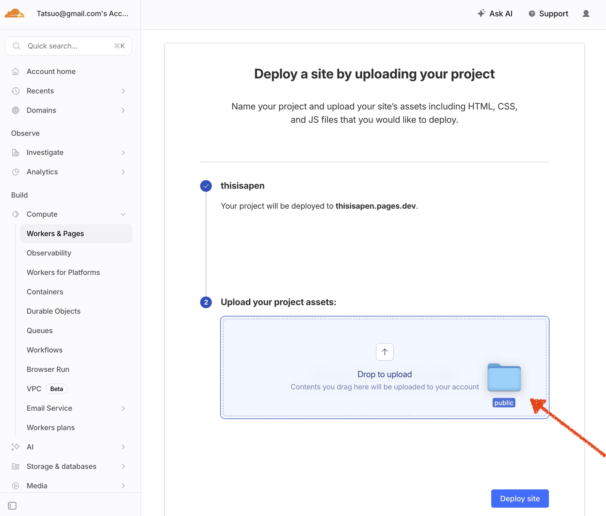This screenshot has width=606, height=516.
Task: Click the Storage & databases icon
Action: click(x=16, y=466)
